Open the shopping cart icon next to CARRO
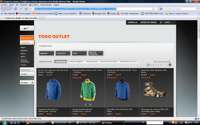Viewport: 200px width, 125px height. [x=161, y=22]
